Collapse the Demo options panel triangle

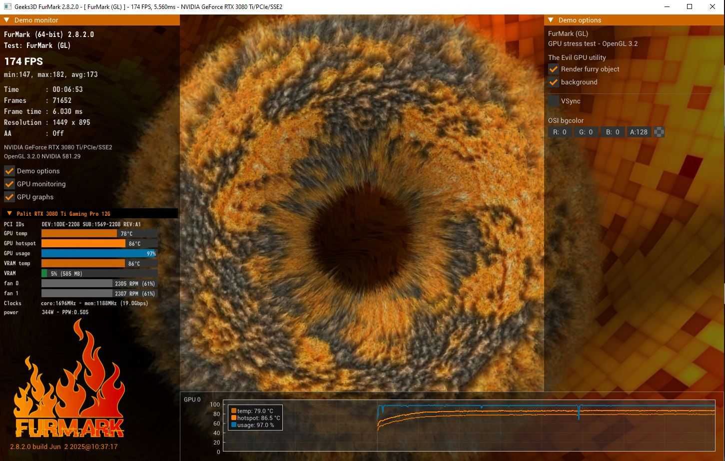point(551,20)
